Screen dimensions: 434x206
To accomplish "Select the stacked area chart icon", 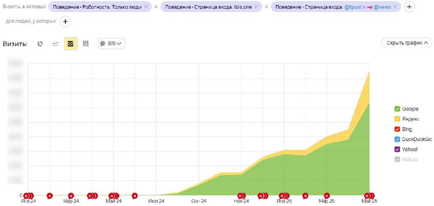I will click(71, 44).
